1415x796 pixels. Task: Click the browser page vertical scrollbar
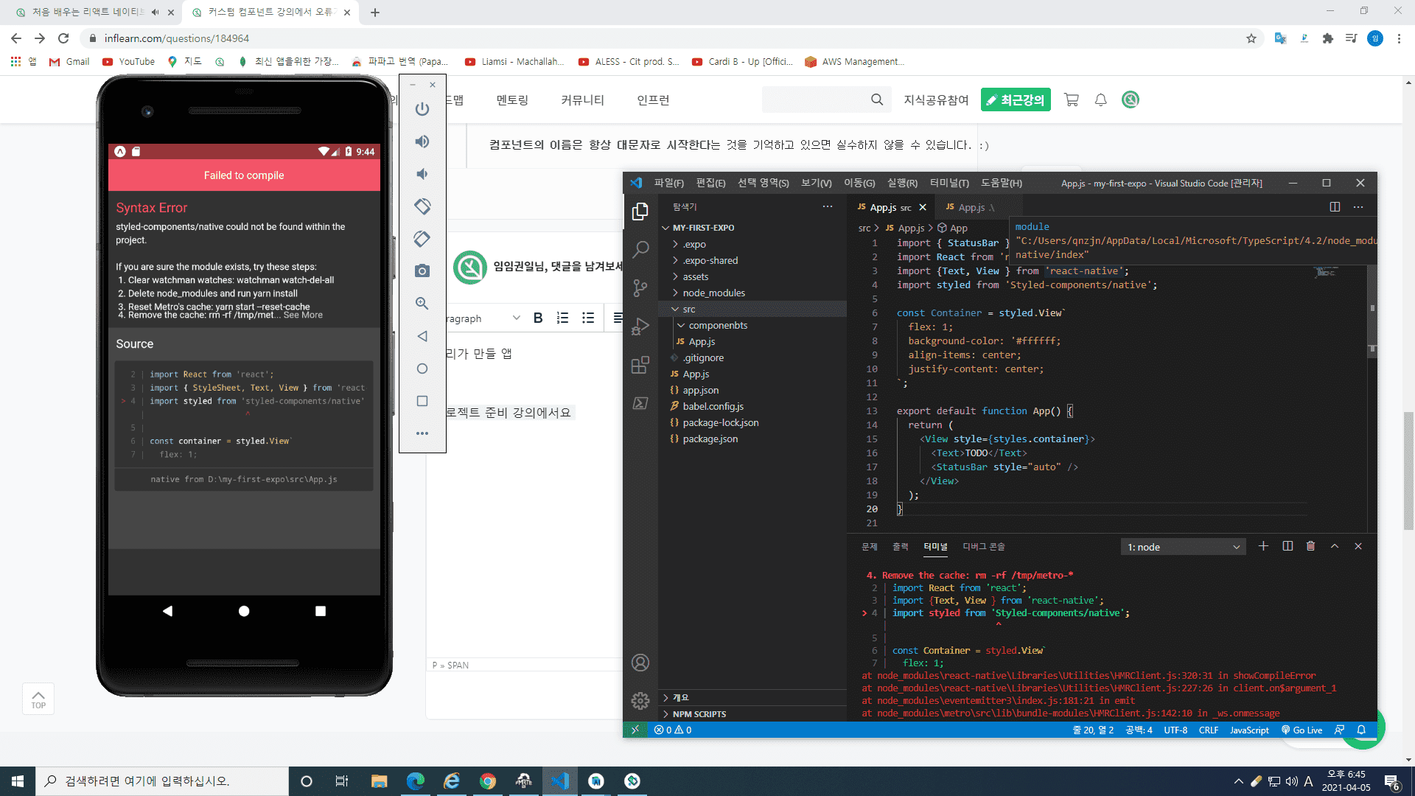coord(1408,472)
